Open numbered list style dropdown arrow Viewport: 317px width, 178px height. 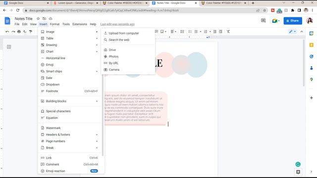coord(210,32)
